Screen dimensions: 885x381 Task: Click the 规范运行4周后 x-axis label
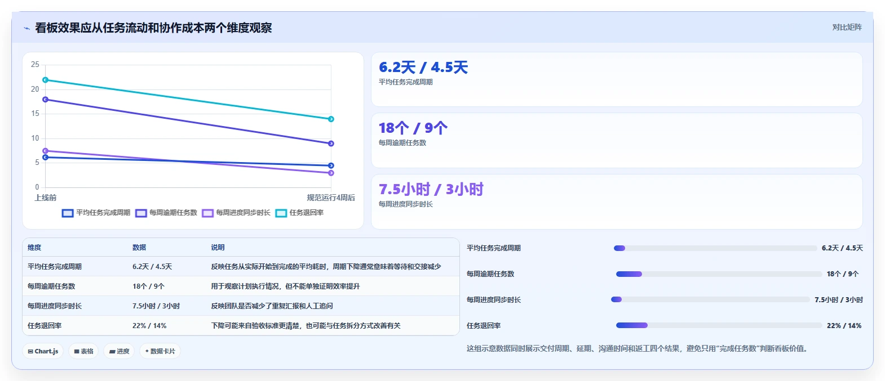331,198
